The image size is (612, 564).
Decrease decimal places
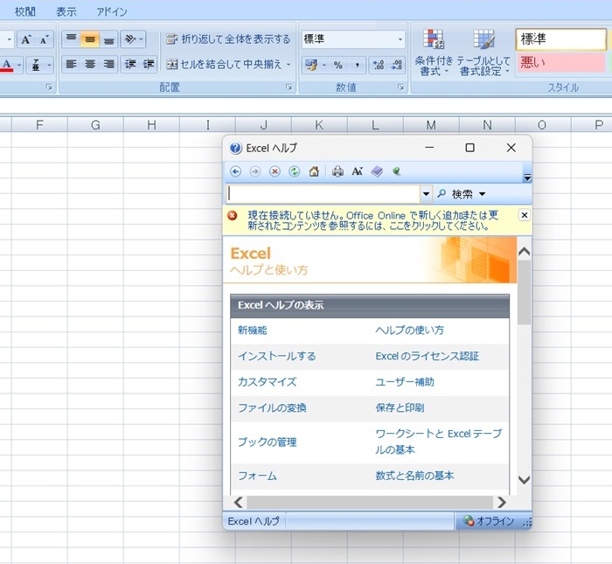[x=397, y=65]
